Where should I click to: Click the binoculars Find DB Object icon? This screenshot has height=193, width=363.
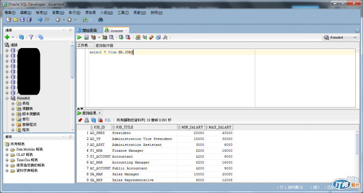pos(100,19)
